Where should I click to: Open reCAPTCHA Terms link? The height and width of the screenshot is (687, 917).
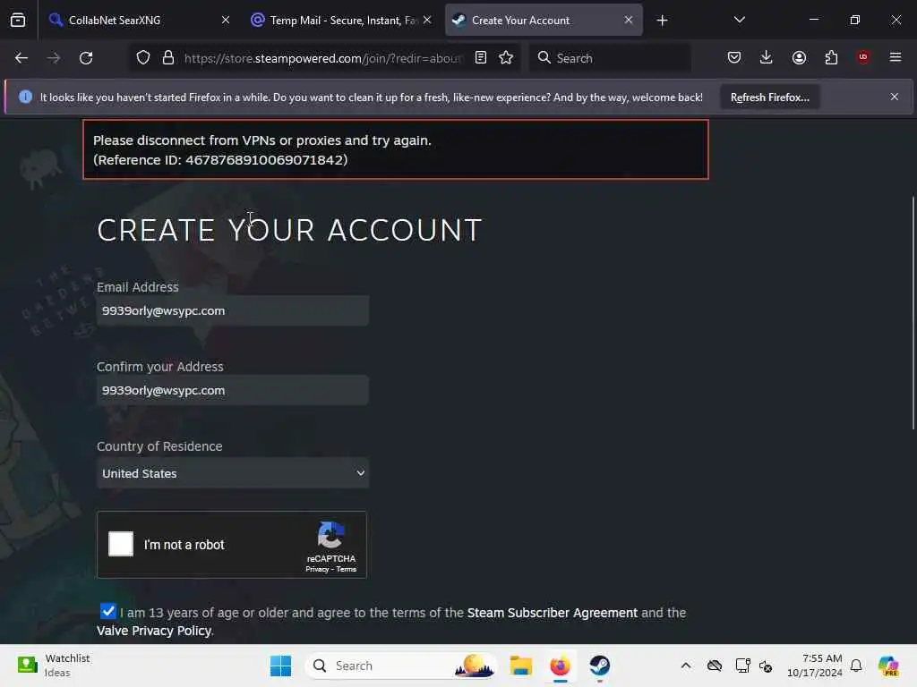347,569
